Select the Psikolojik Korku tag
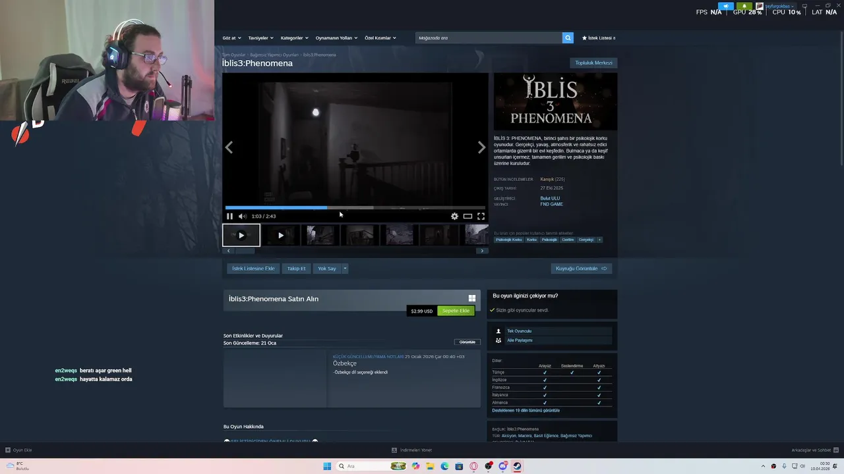844x474 pixels. (509, 240)
